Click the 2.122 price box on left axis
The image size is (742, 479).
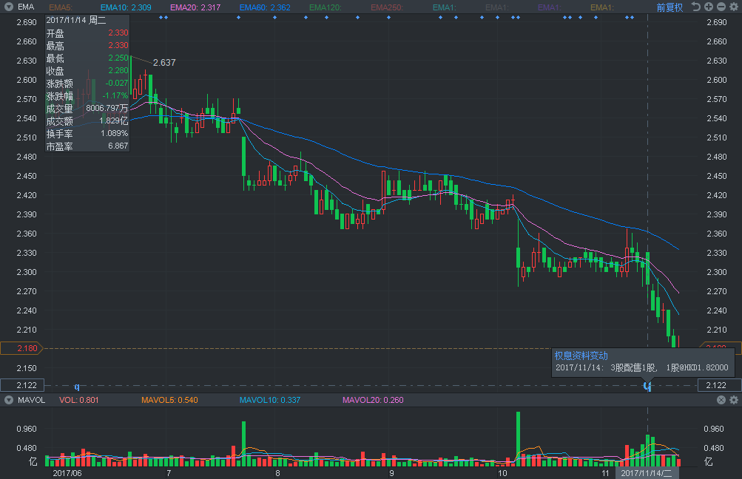pos(22,385)
